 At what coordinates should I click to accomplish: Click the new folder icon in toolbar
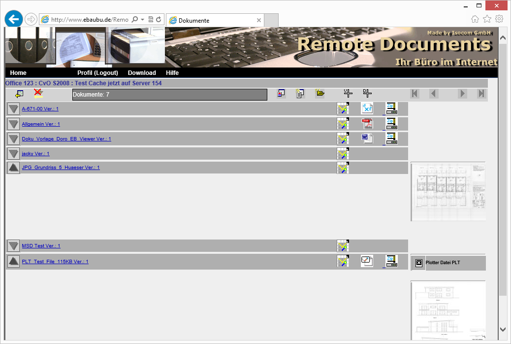tap(319, 93)
